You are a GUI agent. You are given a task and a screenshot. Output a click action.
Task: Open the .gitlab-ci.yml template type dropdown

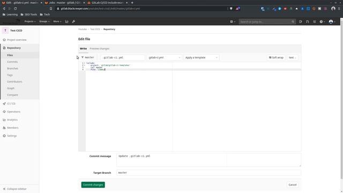[x=165, y=57]
